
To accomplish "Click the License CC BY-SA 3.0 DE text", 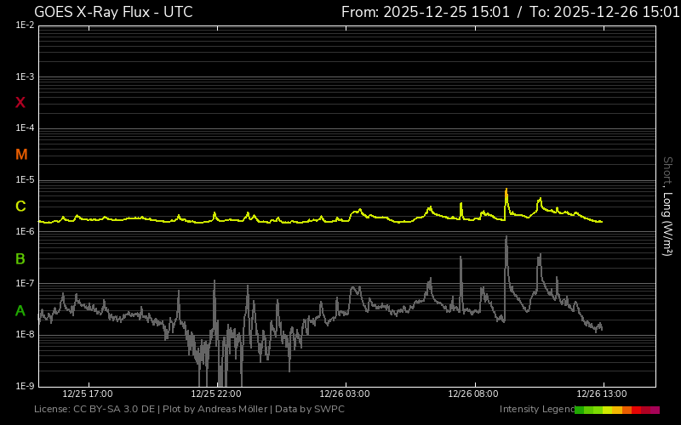I will (94, 410).
